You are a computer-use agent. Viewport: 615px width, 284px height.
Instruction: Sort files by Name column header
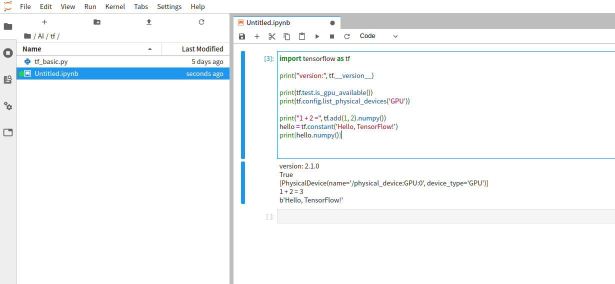32,49
